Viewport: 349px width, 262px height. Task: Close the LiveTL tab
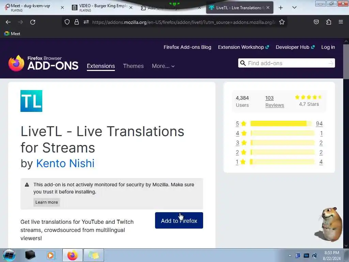coord(268,8)
